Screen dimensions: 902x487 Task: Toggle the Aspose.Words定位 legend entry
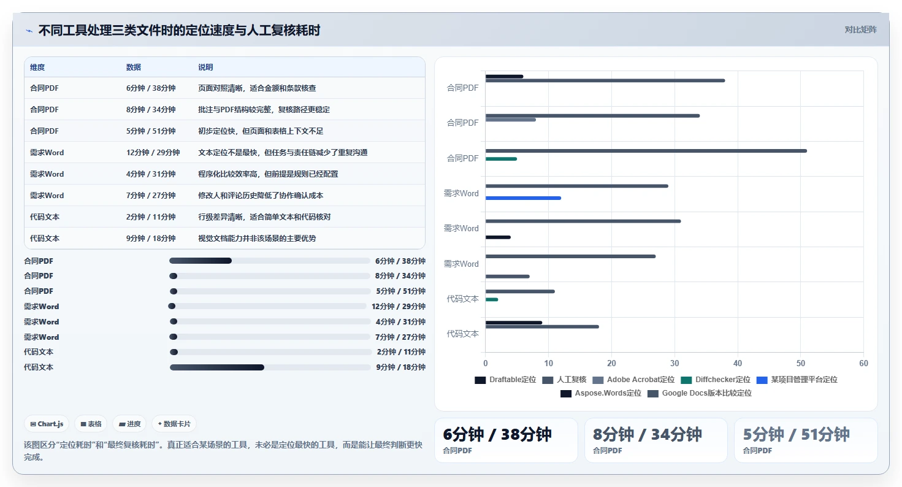tap(601, 393)
